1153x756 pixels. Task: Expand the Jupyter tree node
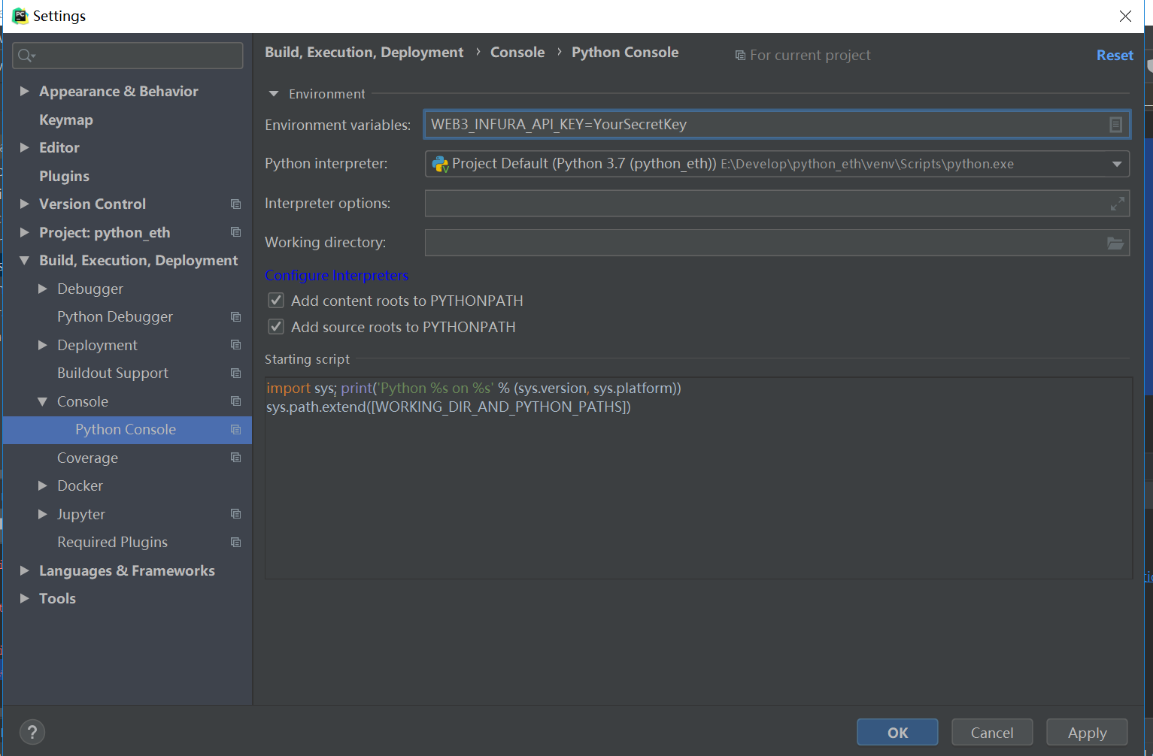(x=42, y=514)
